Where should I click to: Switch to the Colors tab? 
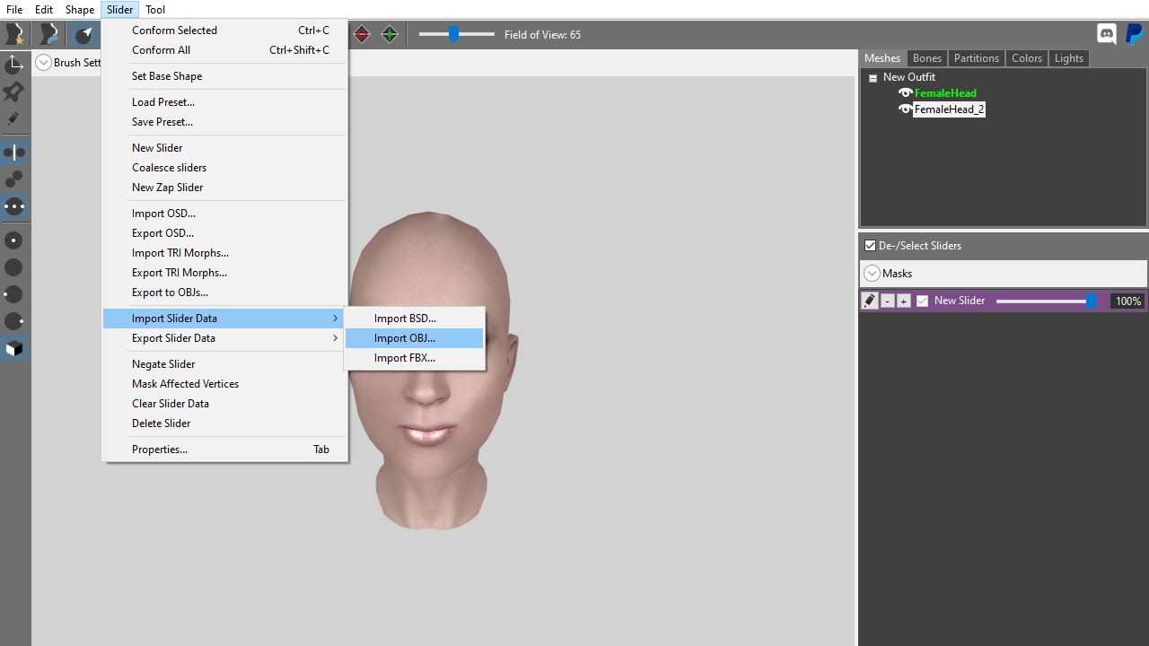coord(1027,58)
